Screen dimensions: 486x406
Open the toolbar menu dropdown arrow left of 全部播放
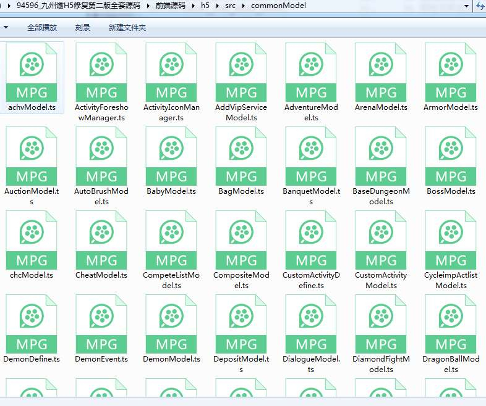click(x=6, y=28)
